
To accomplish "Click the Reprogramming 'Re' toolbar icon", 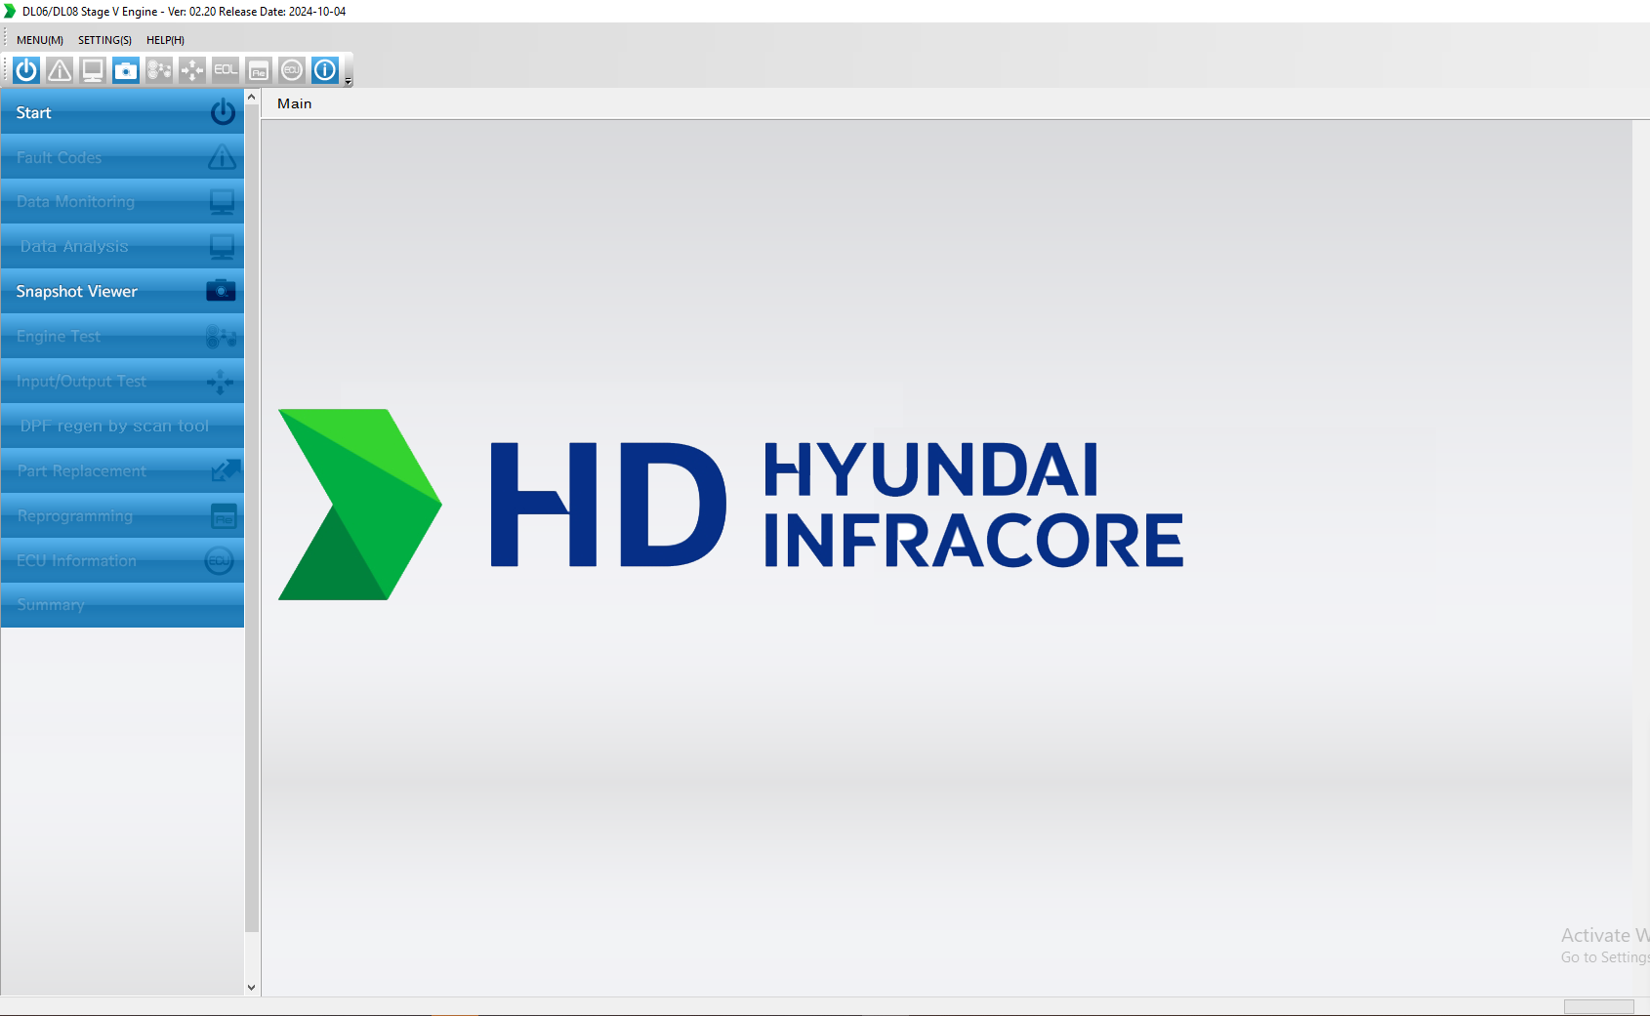I will coord(259,70).
